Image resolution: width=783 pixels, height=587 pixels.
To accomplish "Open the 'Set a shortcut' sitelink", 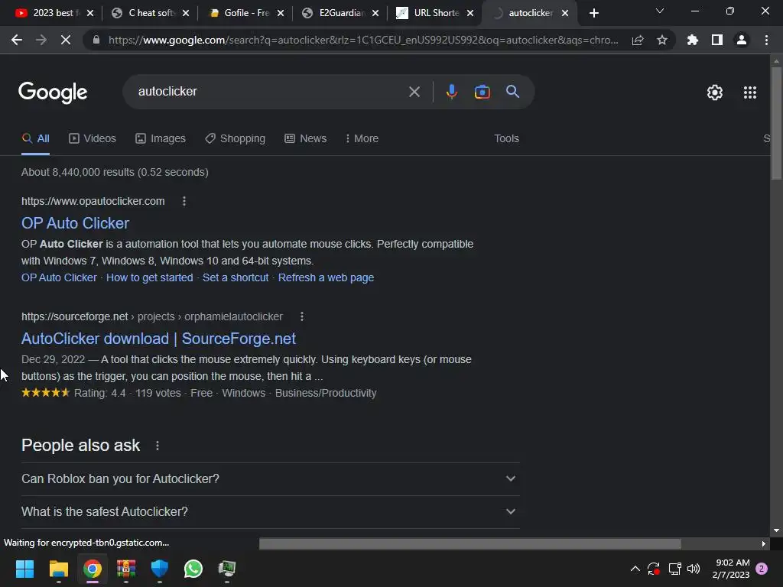I will pos(236,278).
